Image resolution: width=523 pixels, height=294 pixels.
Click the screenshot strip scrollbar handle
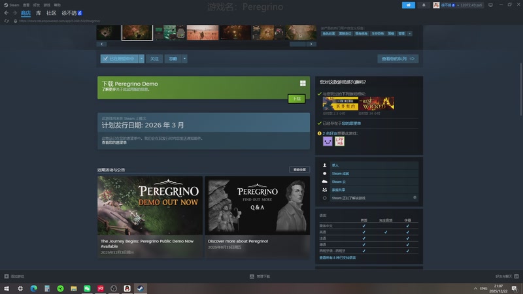pyautogui.click(x=297, y=44)
